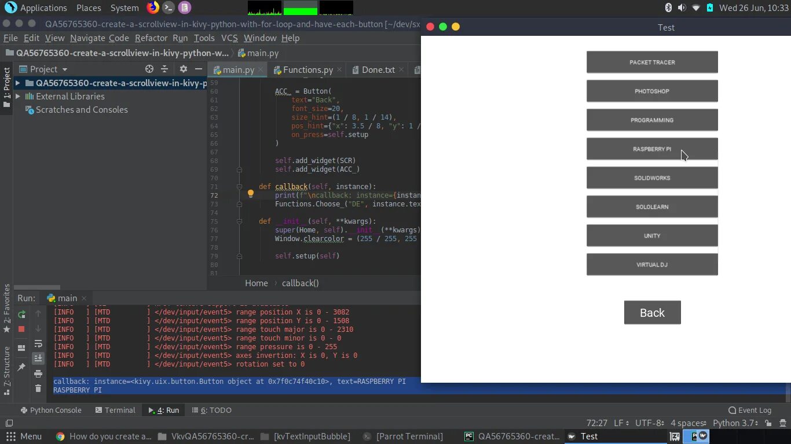Launch Firefox from the top panel
This screenshot has width=791, height=444.
tap(153, 8)
